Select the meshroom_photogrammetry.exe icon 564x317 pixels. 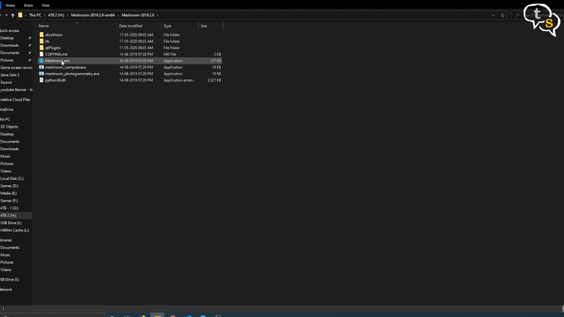(x=41, y=74)
